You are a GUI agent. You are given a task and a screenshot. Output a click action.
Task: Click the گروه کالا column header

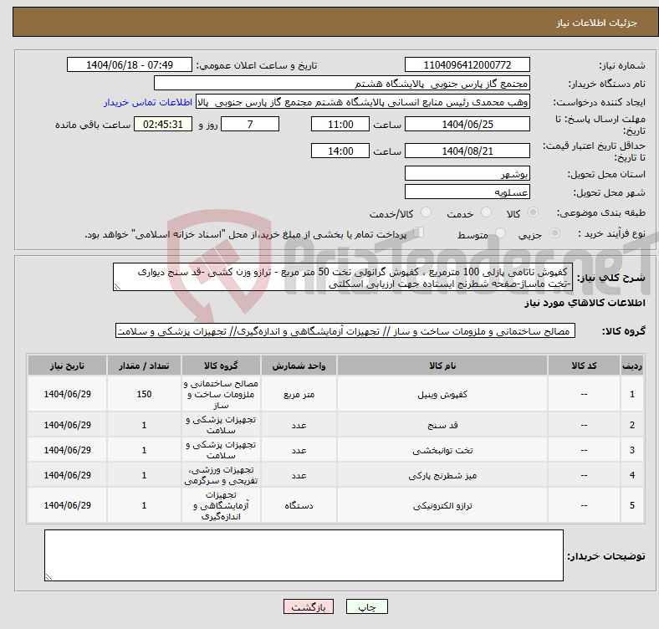pyautogui.click(x=221, y=366)
